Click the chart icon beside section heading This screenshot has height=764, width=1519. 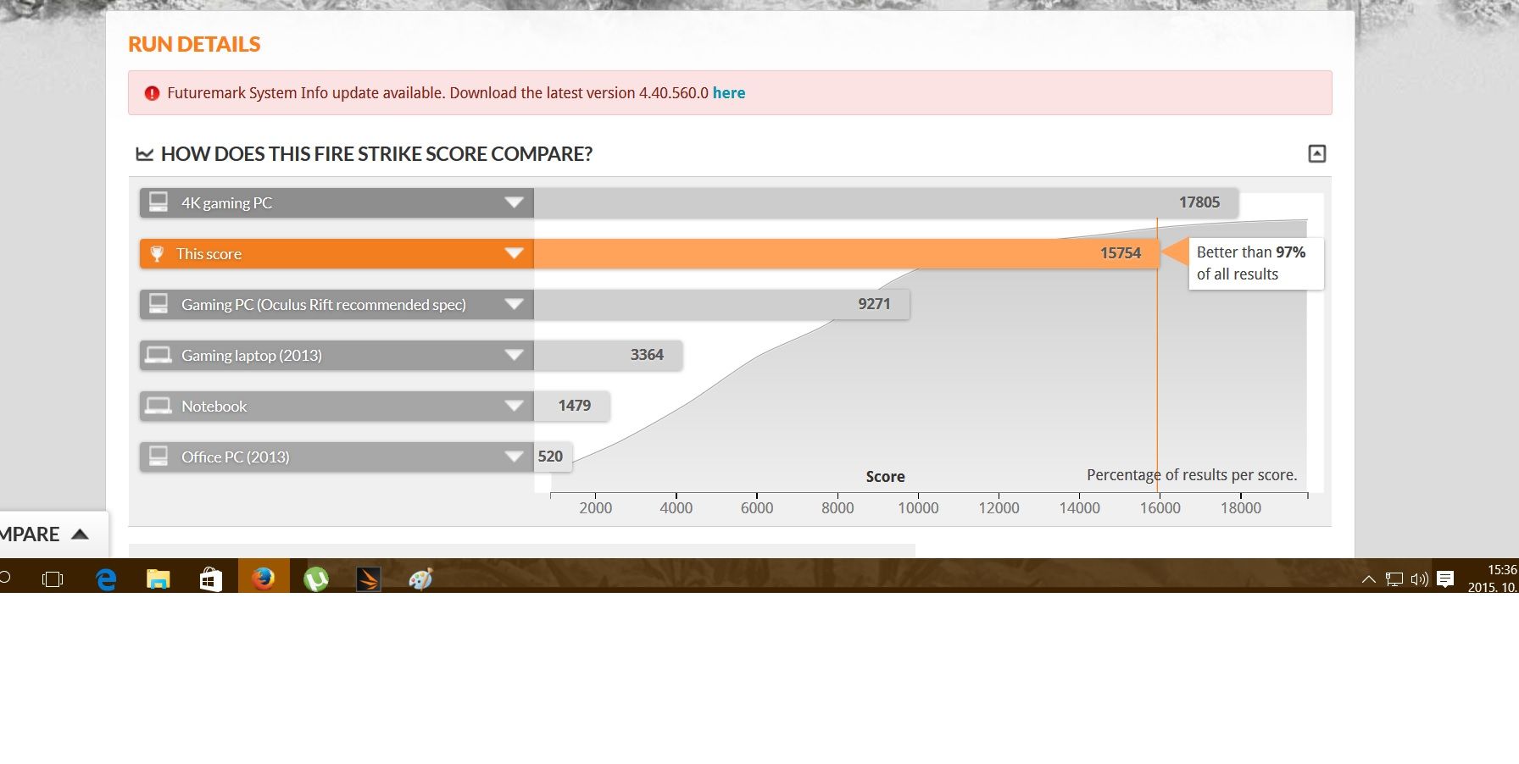[x=145, y=154]
